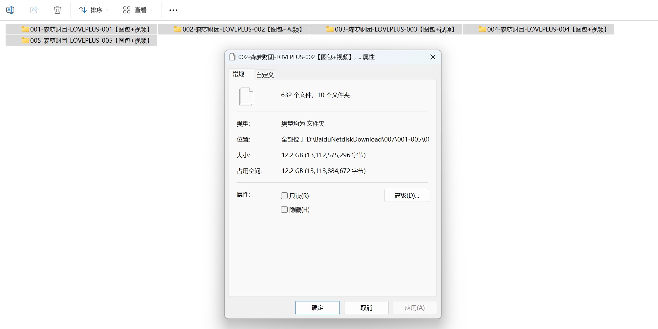Image resolution: width=658 pixels, height=329 pixels.
Task: Toggle the 隐藏(H) hidden checkbox
Action: coord(284,209)
